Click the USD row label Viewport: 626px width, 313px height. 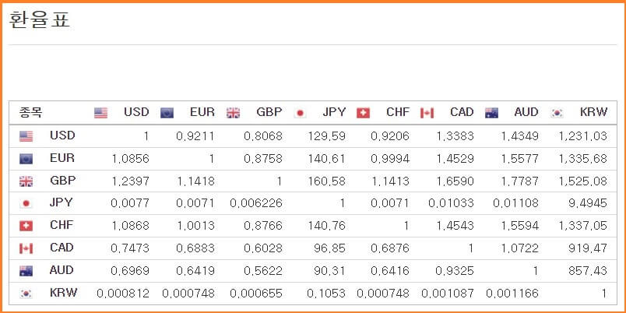[63, 135]
